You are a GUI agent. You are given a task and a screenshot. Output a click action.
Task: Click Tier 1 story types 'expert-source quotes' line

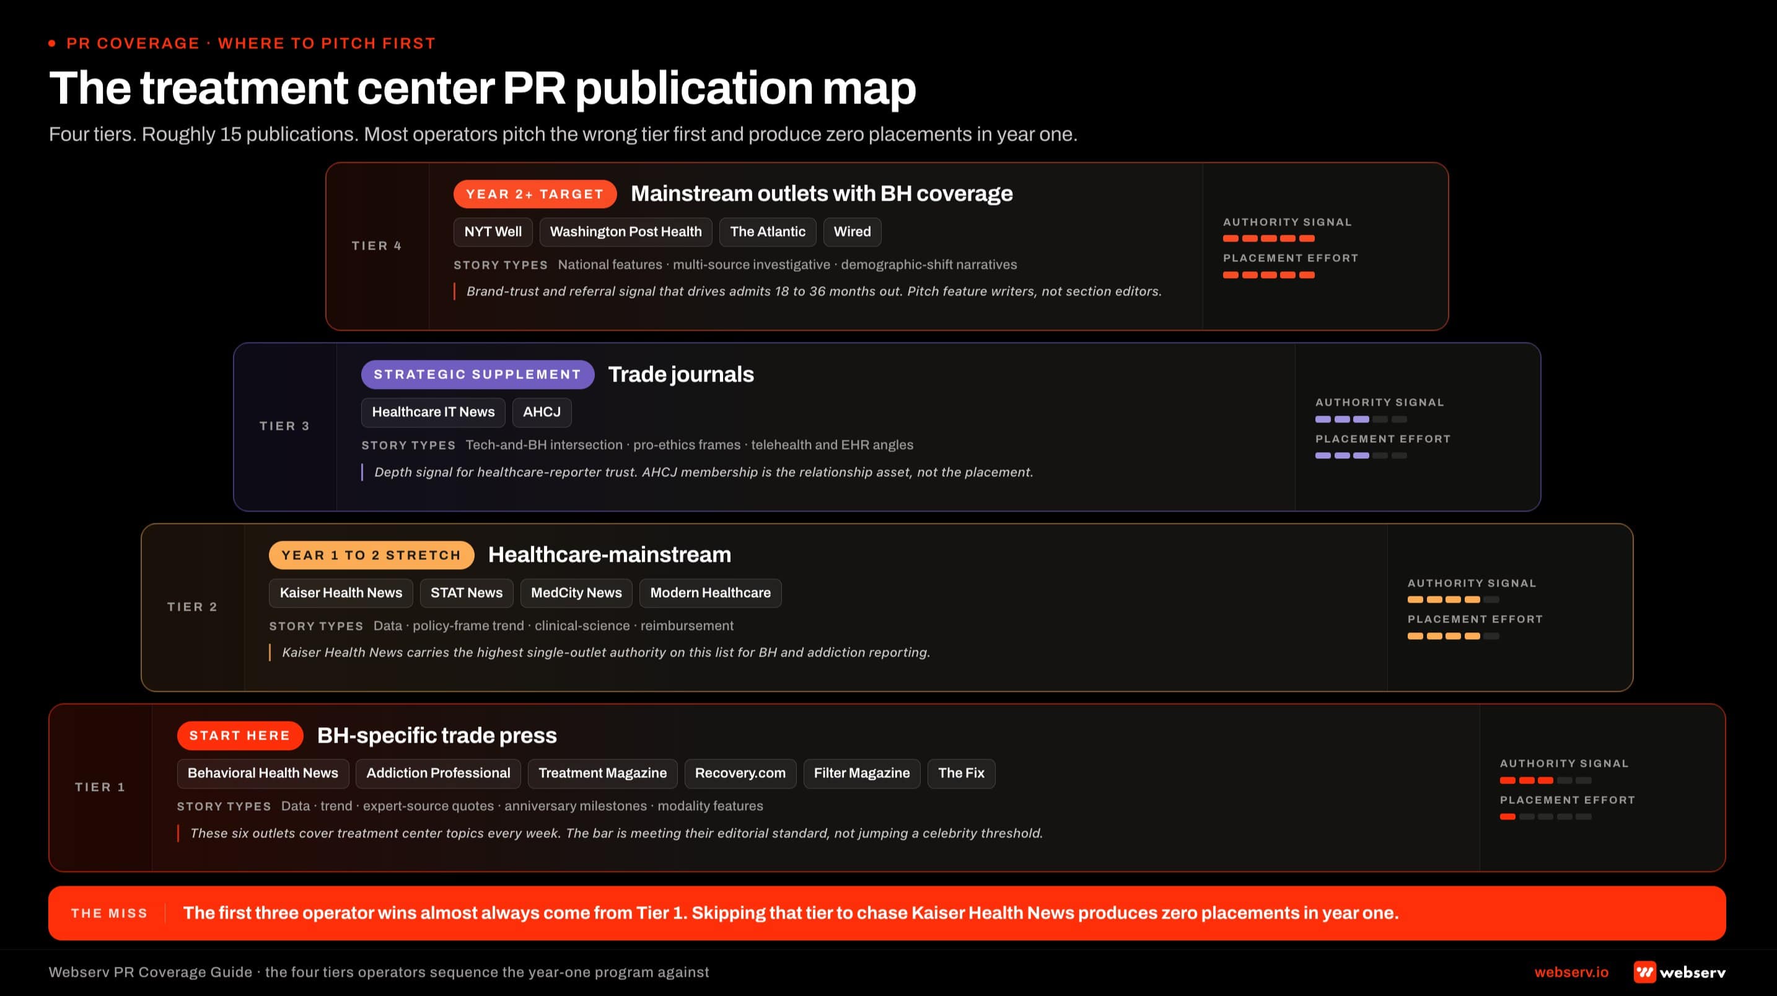(522, 806)
